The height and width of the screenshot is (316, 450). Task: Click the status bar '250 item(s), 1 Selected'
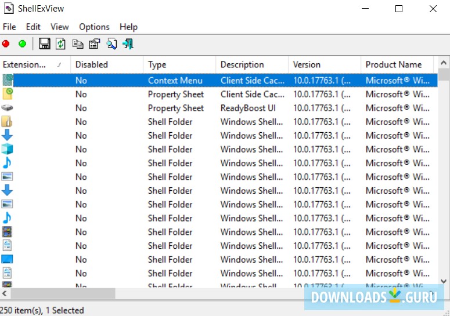pyautogui.click(x=42, y=310)
